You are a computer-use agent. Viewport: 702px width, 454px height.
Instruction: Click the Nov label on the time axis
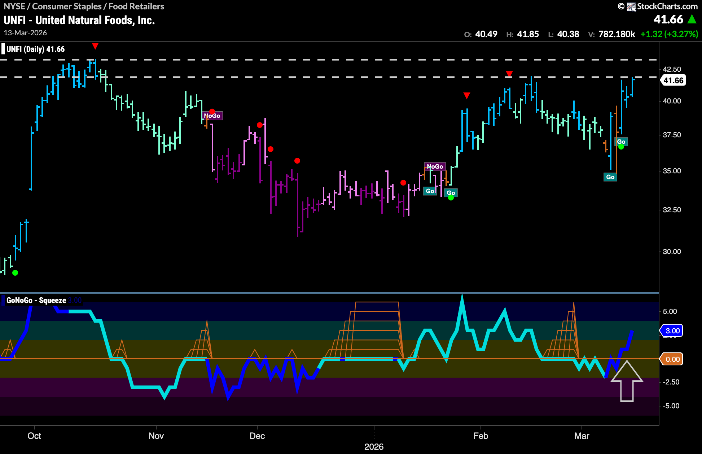[156, 436]
